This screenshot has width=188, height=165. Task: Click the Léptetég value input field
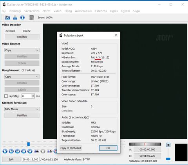tap(27, 96)
